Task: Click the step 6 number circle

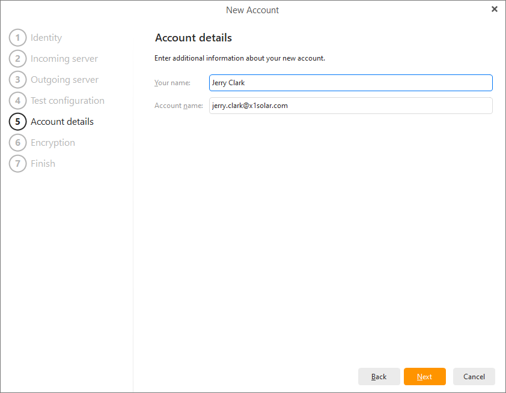Action: pyautogui.click(x=18, y=143)
